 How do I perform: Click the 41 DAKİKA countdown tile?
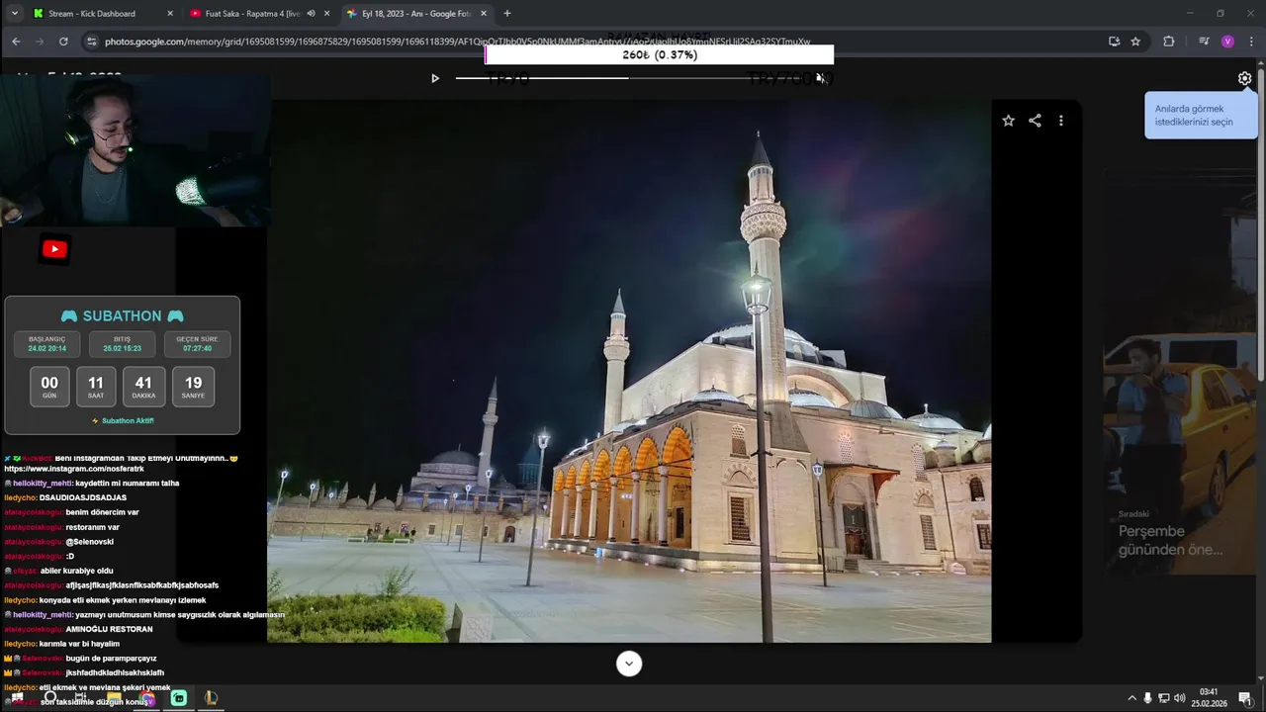[143, 387]
